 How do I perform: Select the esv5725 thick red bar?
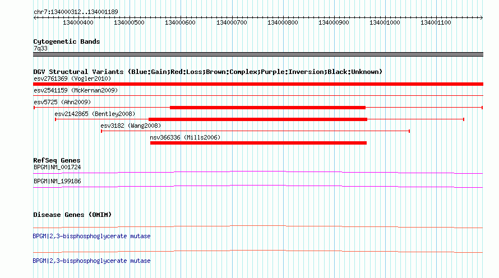pos(267,108)
